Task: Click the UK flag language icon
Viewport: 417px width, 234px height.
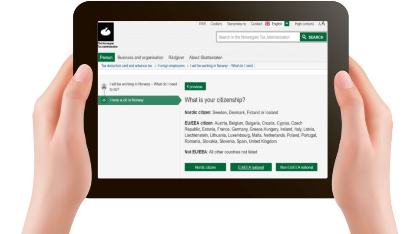Action: click(x=268, y=24)
